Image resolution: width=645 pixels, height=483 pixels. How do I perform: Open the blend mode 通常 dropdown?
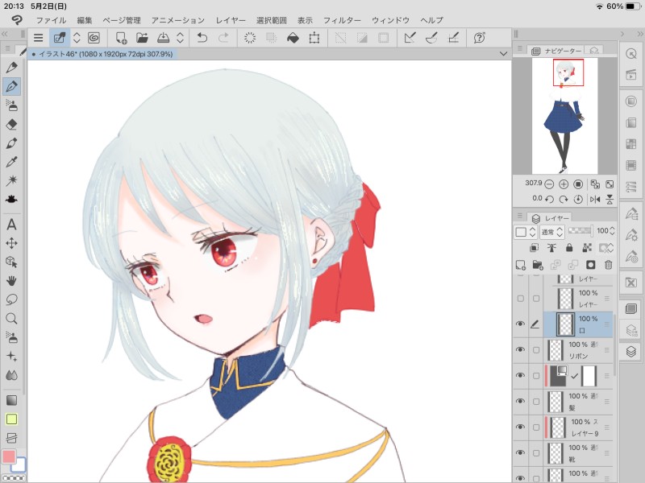coord(552,232)
